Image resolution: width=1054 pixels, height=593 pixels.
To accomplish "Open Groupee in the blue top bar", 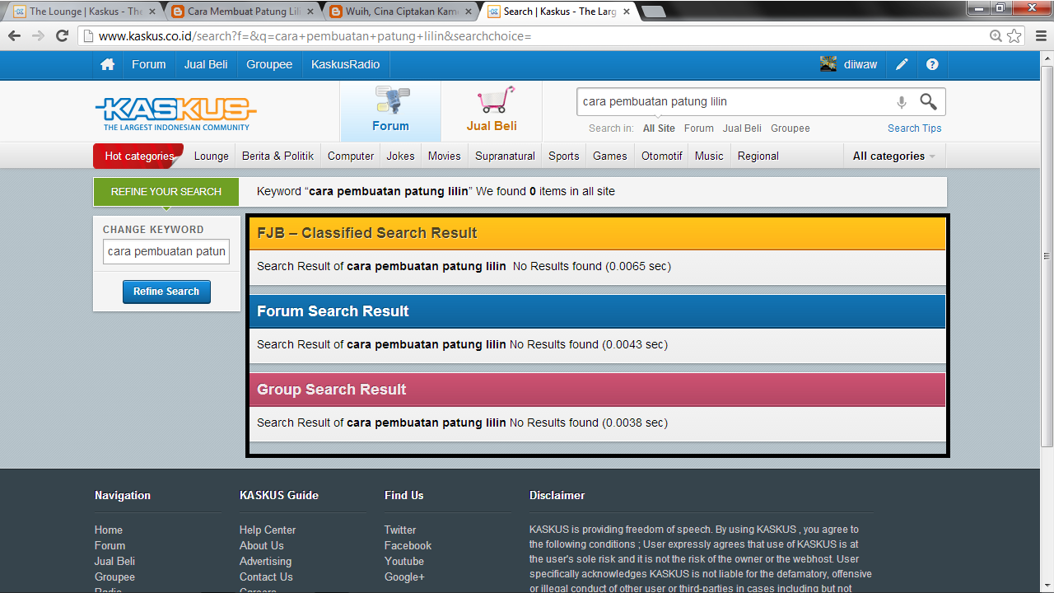I will (269, 64).
